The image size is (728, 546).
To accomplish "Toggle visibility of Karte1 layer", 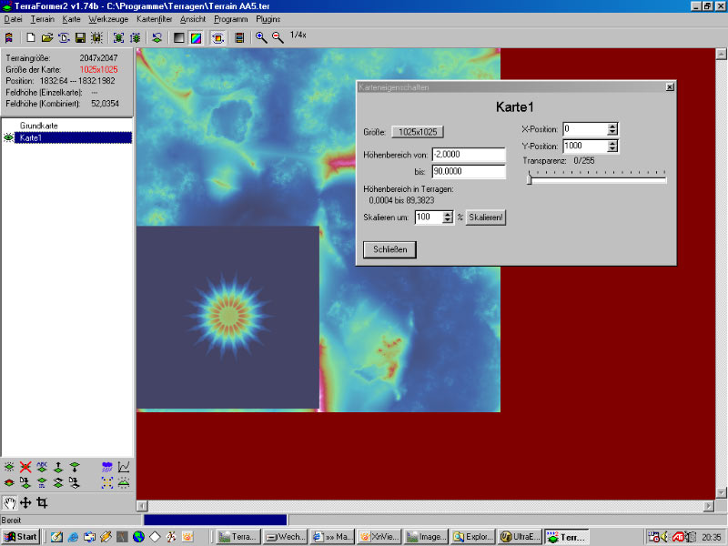I will pyautogui.click(x=9, y=137).
